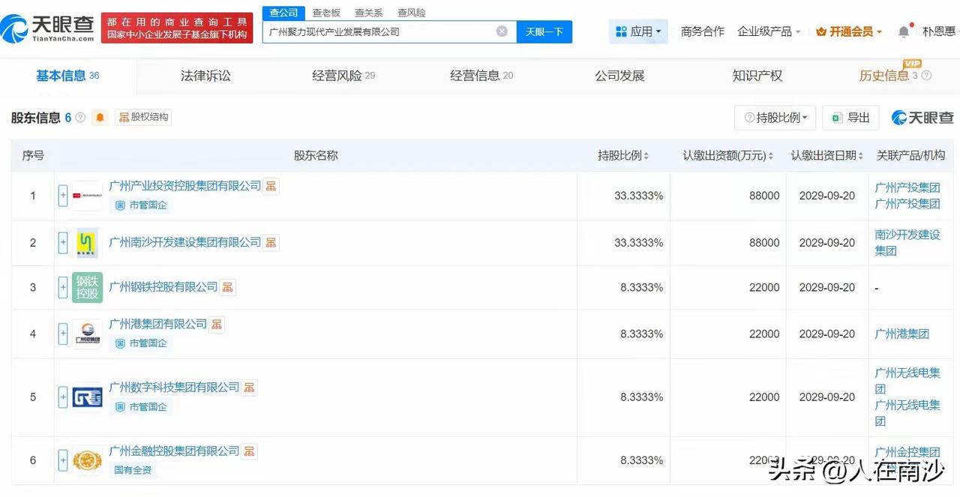Expand the 企业级产品 menu
This screenshot has height=497, width=960.
click(769, 31)
